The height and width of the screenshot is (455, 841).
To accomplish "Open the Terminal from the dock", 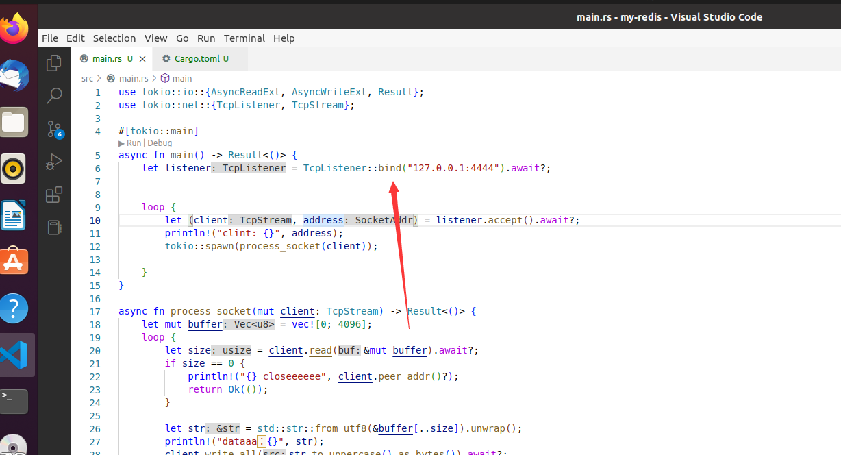I will coord(14,401).
